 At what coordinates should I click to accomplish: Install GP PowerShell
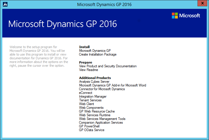pos(89,126)
